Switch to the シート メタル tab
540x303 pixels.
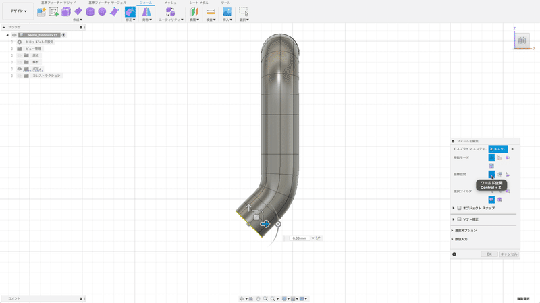pos(198,3)
